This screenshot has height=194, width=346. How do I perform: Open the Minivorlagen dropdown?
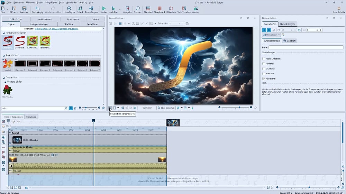[x=271, y=35]
